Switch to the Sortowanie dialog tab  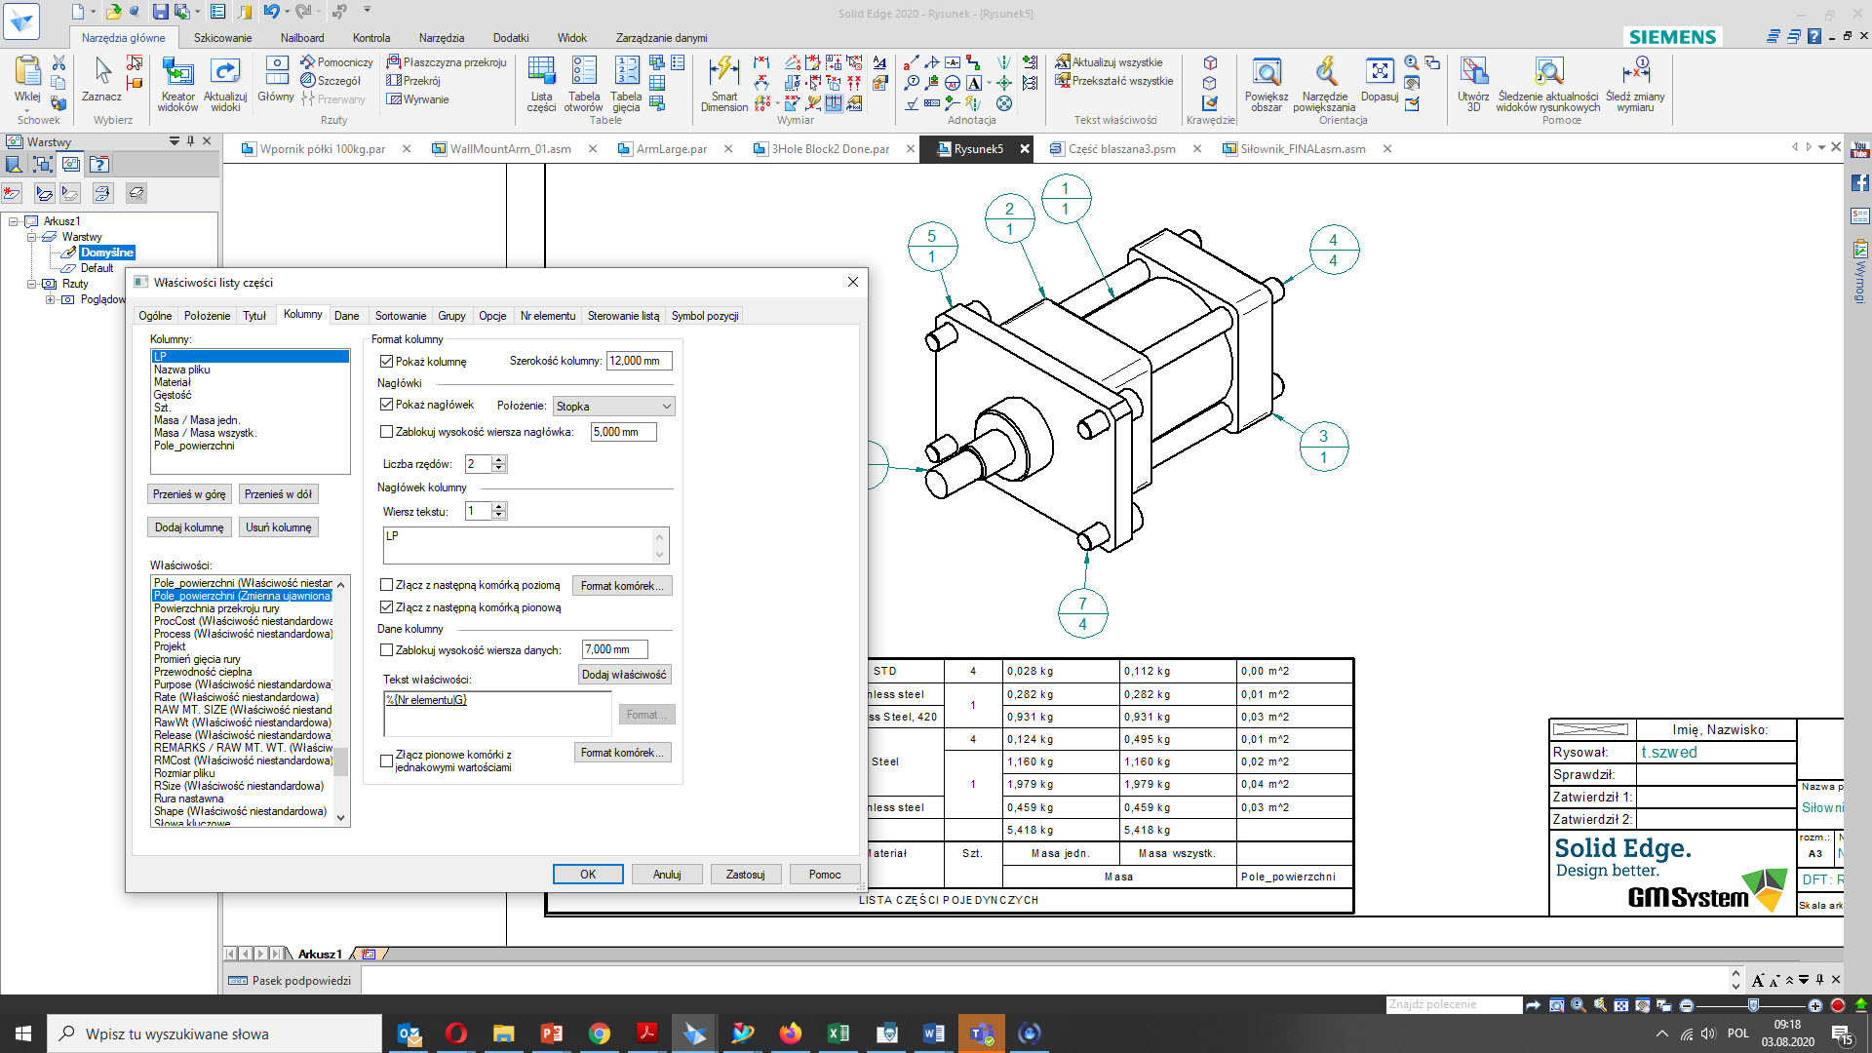click(401, 316)
